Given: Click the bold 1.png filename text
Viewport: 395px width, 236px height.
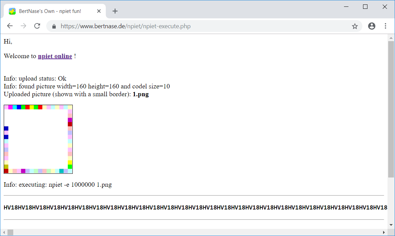Looking at the screenshot, I should pos(141,94).
